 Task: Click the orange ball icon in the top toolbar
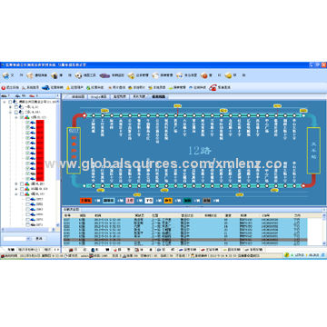click(x=203, y=75)
